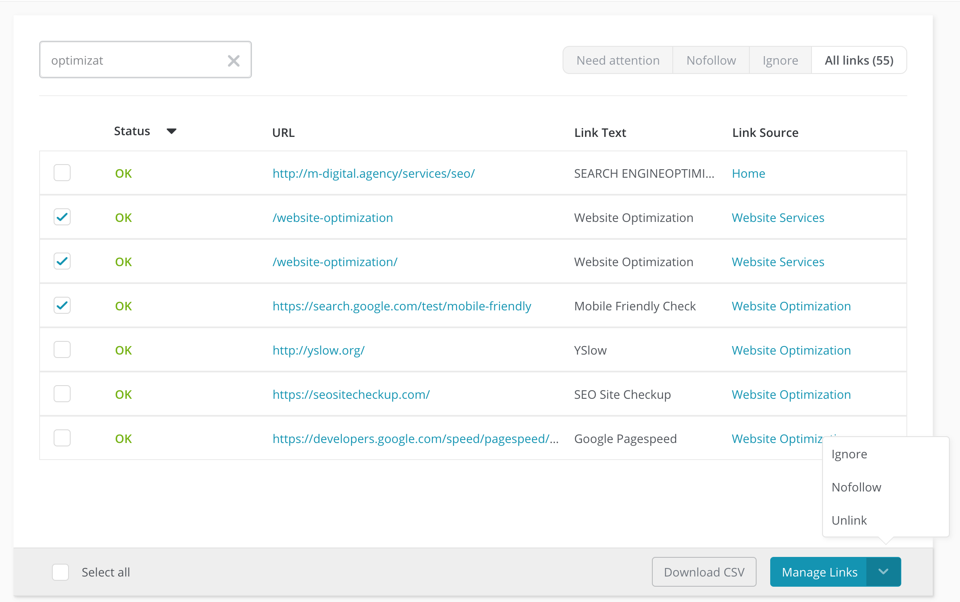Screen dimensions: 960x602
Task: Toggle the checkbox for website-optimization row
Action: [x=62, y=217]
